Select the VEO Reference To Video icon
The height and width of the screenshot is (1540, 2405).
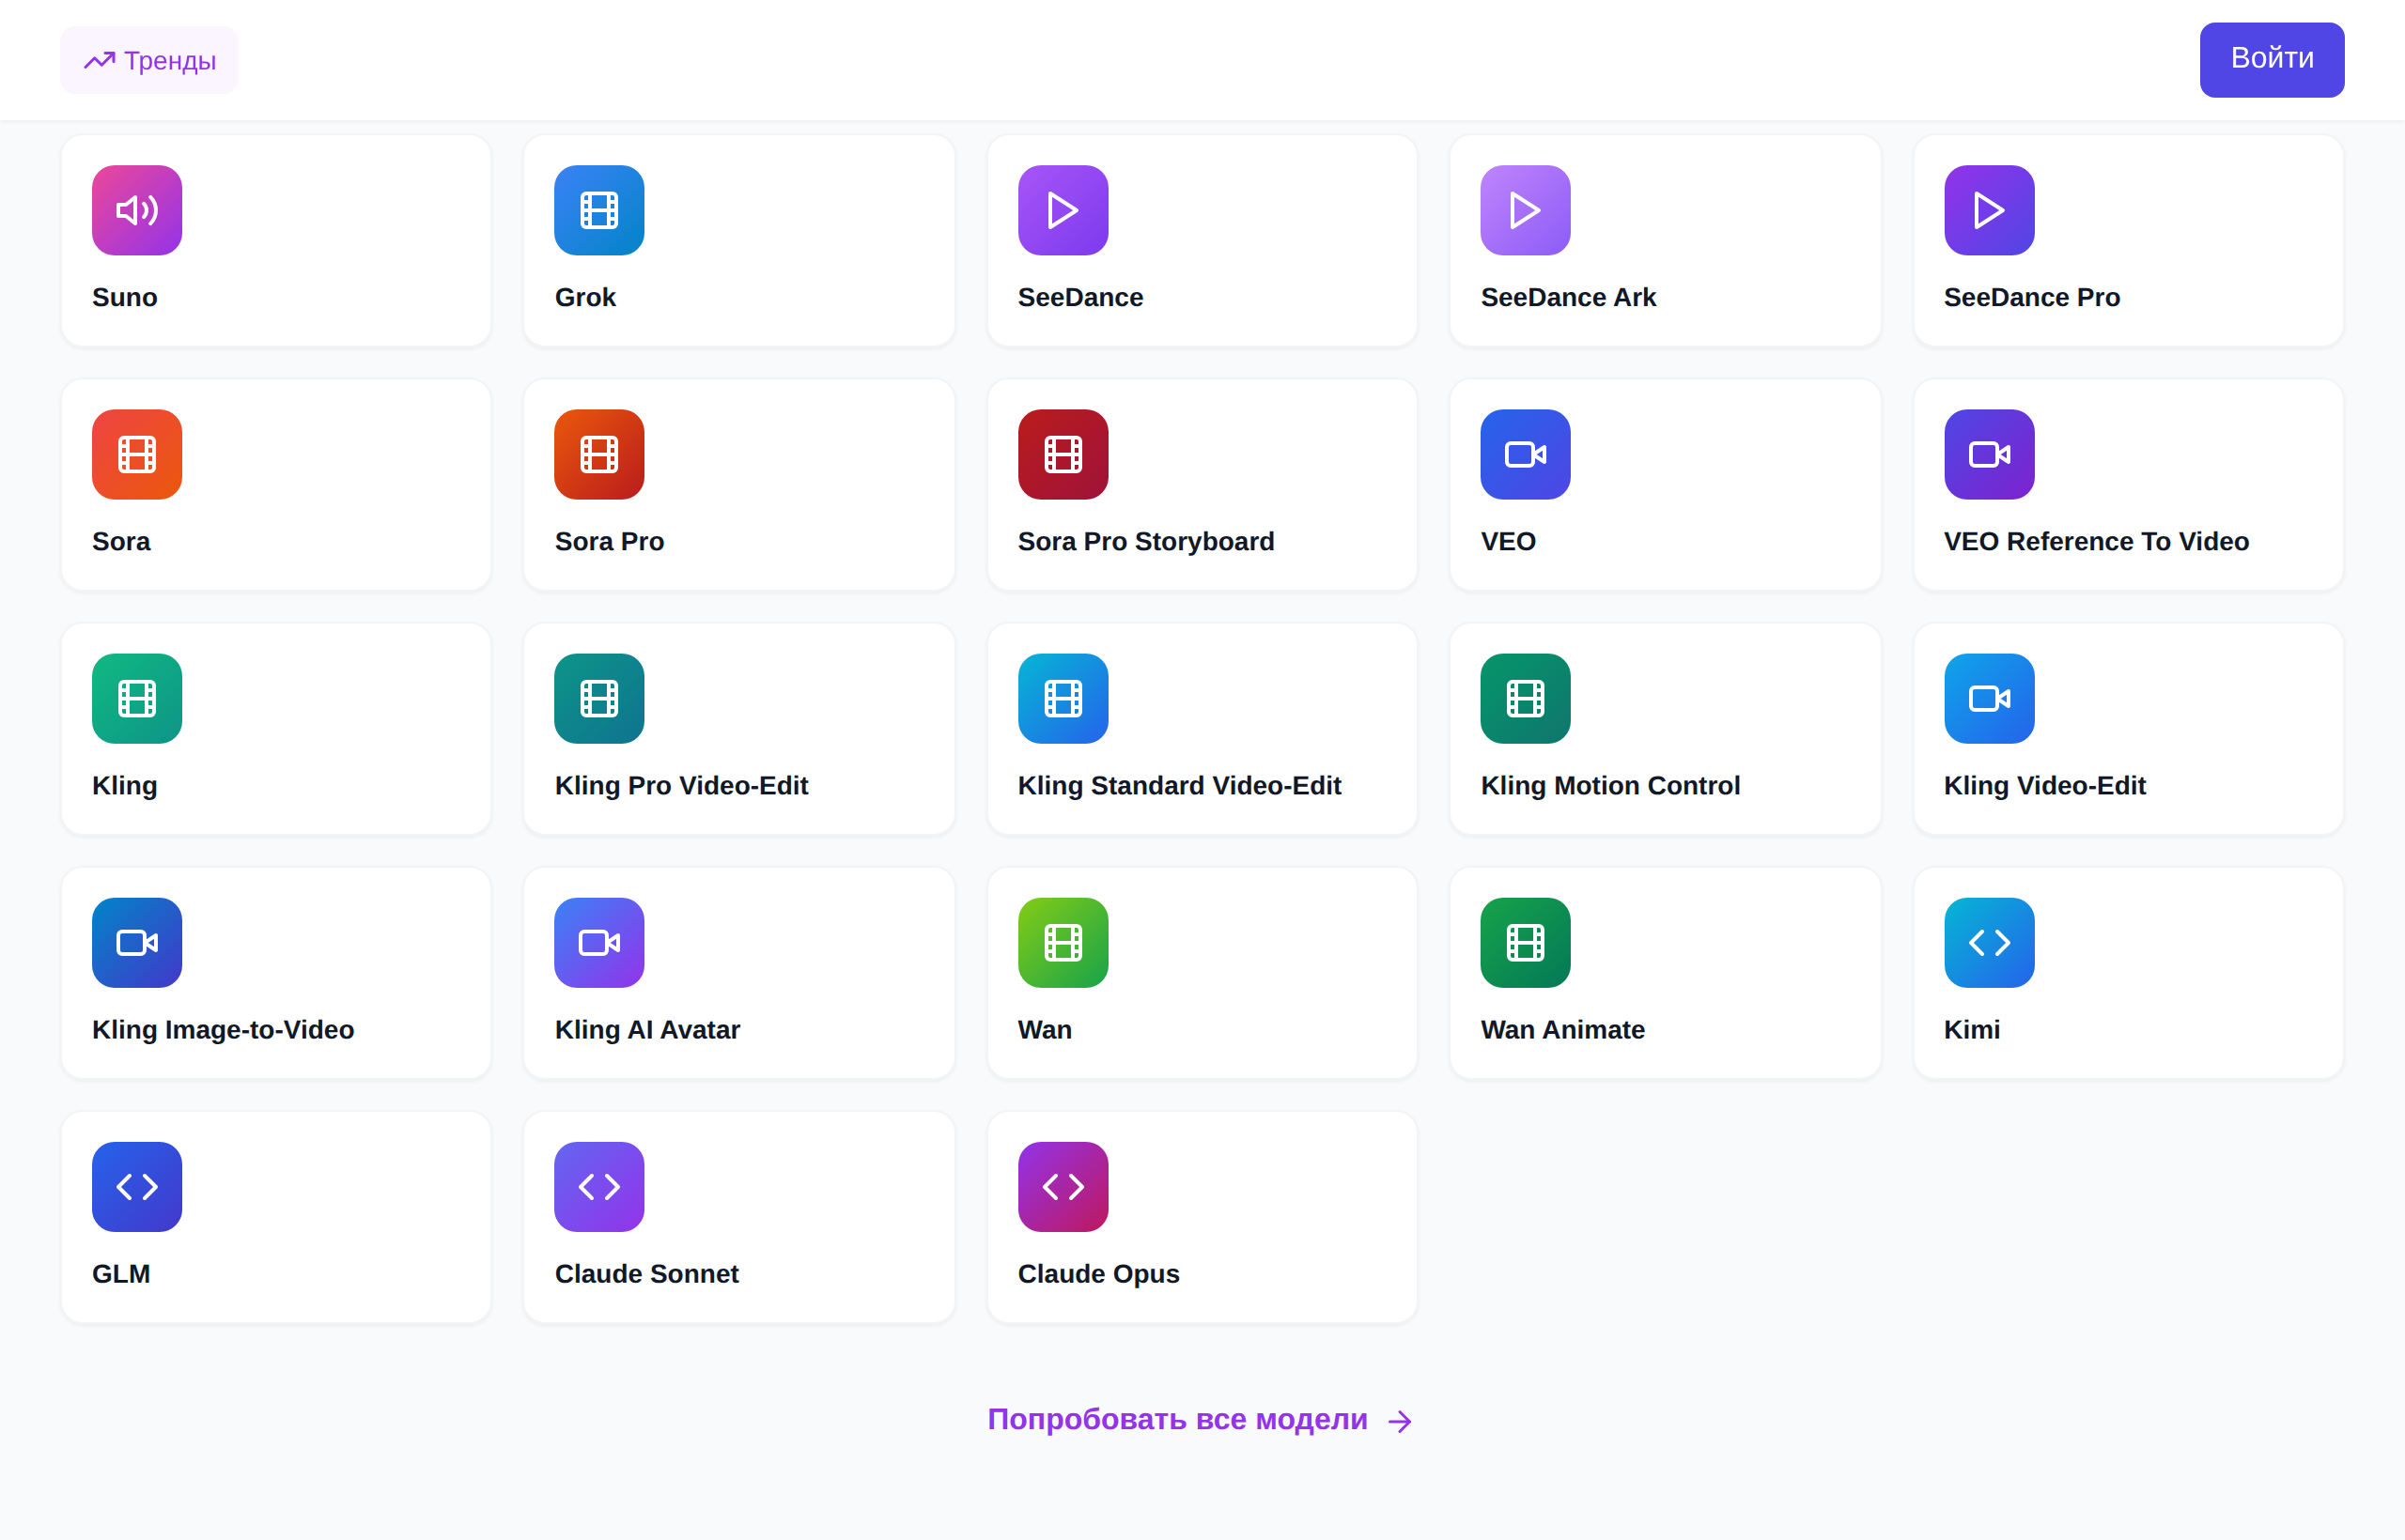1989,454
